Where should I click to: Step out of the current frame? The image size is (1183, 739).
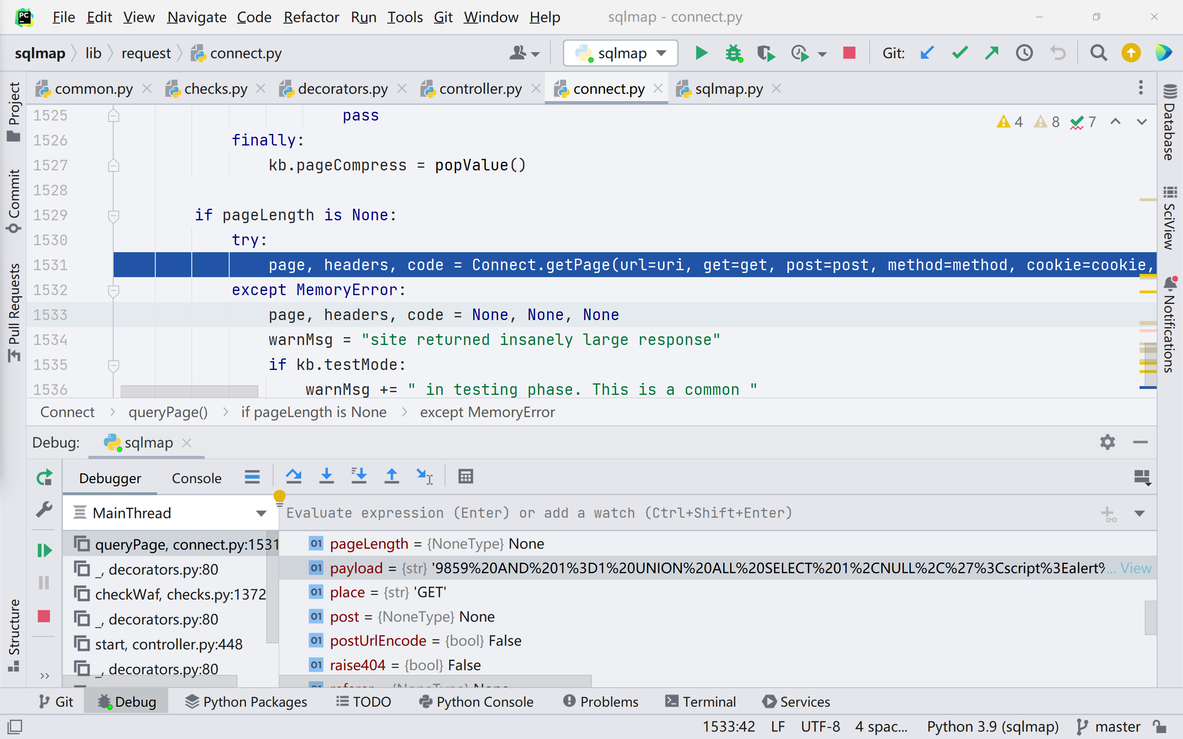pos(391,476)
